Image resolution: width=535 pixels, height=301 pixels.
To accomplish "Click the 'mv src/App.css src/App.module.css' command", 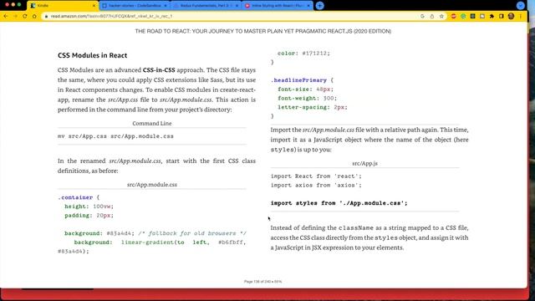I will coord(115,136).
